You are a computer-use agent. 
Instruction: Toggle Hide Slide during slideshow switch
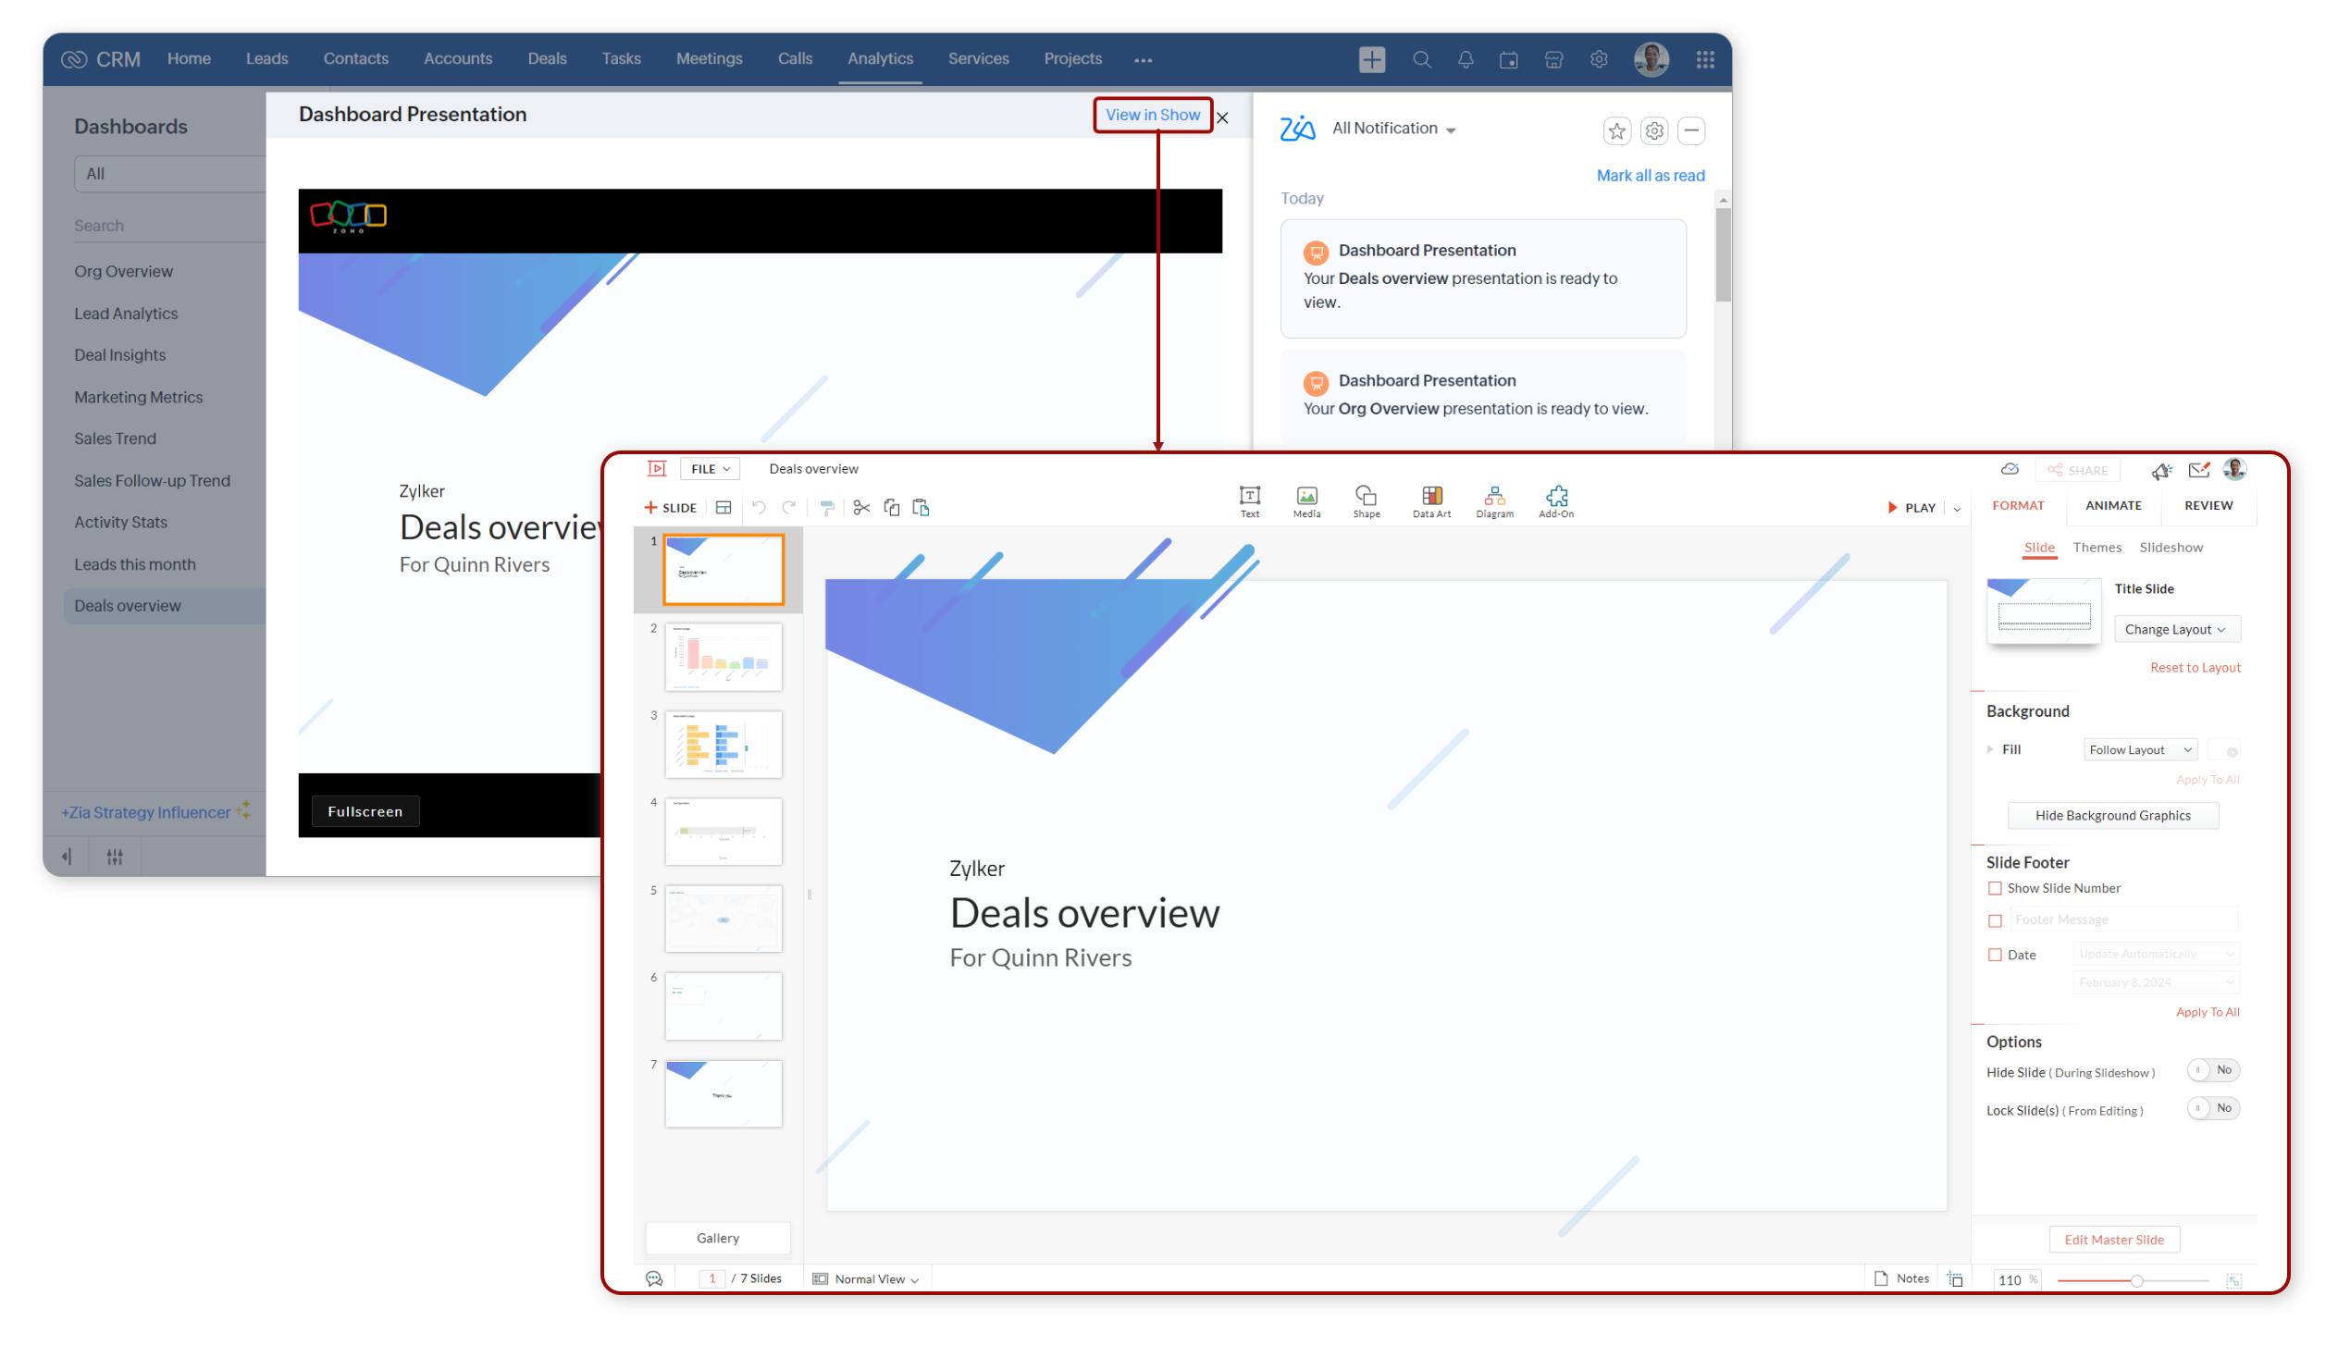[2211, 1070]
